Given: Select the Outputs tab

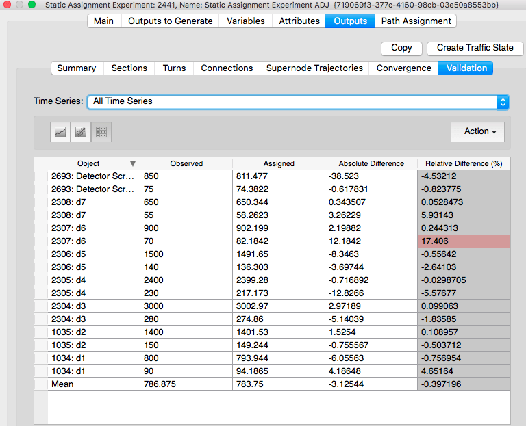Looking at the screenshot, I should pos(350,21).
